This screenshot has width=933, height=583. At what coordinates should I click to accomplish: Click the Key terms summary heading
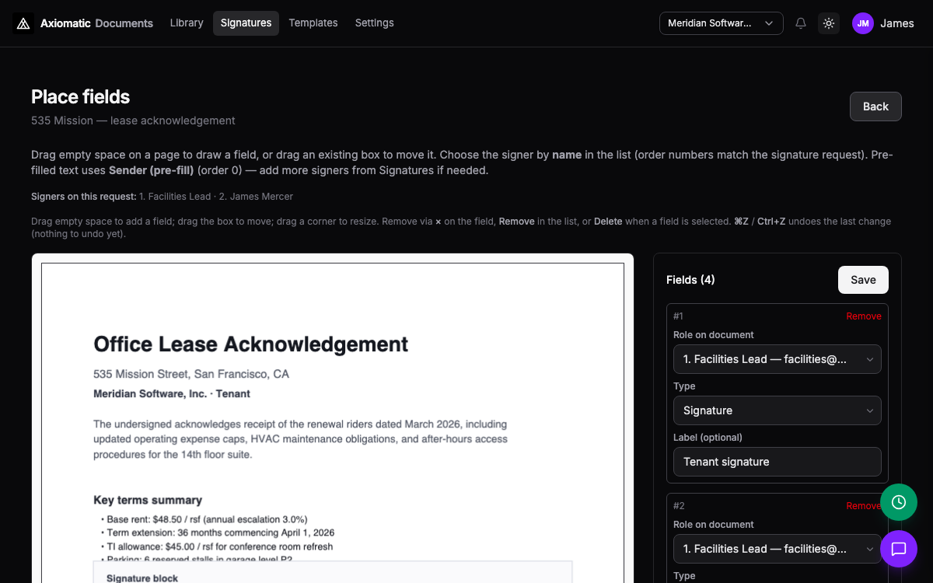point(148,500)
